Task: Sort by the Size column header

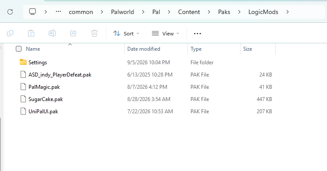Action: (x=248, y=49)
